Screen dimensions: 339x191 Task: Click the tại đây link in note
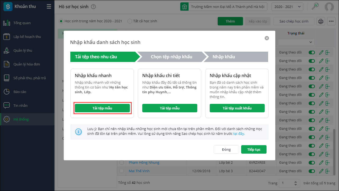239,134
